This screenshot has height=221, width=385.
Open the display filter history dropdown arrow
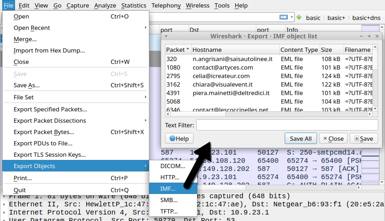(292, 17)
